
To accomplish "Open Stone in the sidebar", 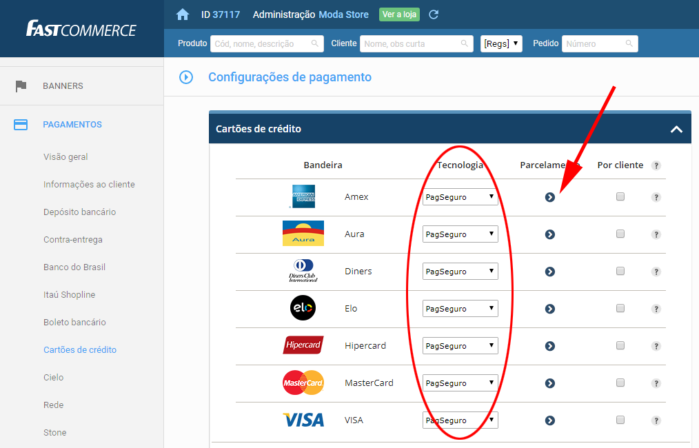I will coord(55,433).
